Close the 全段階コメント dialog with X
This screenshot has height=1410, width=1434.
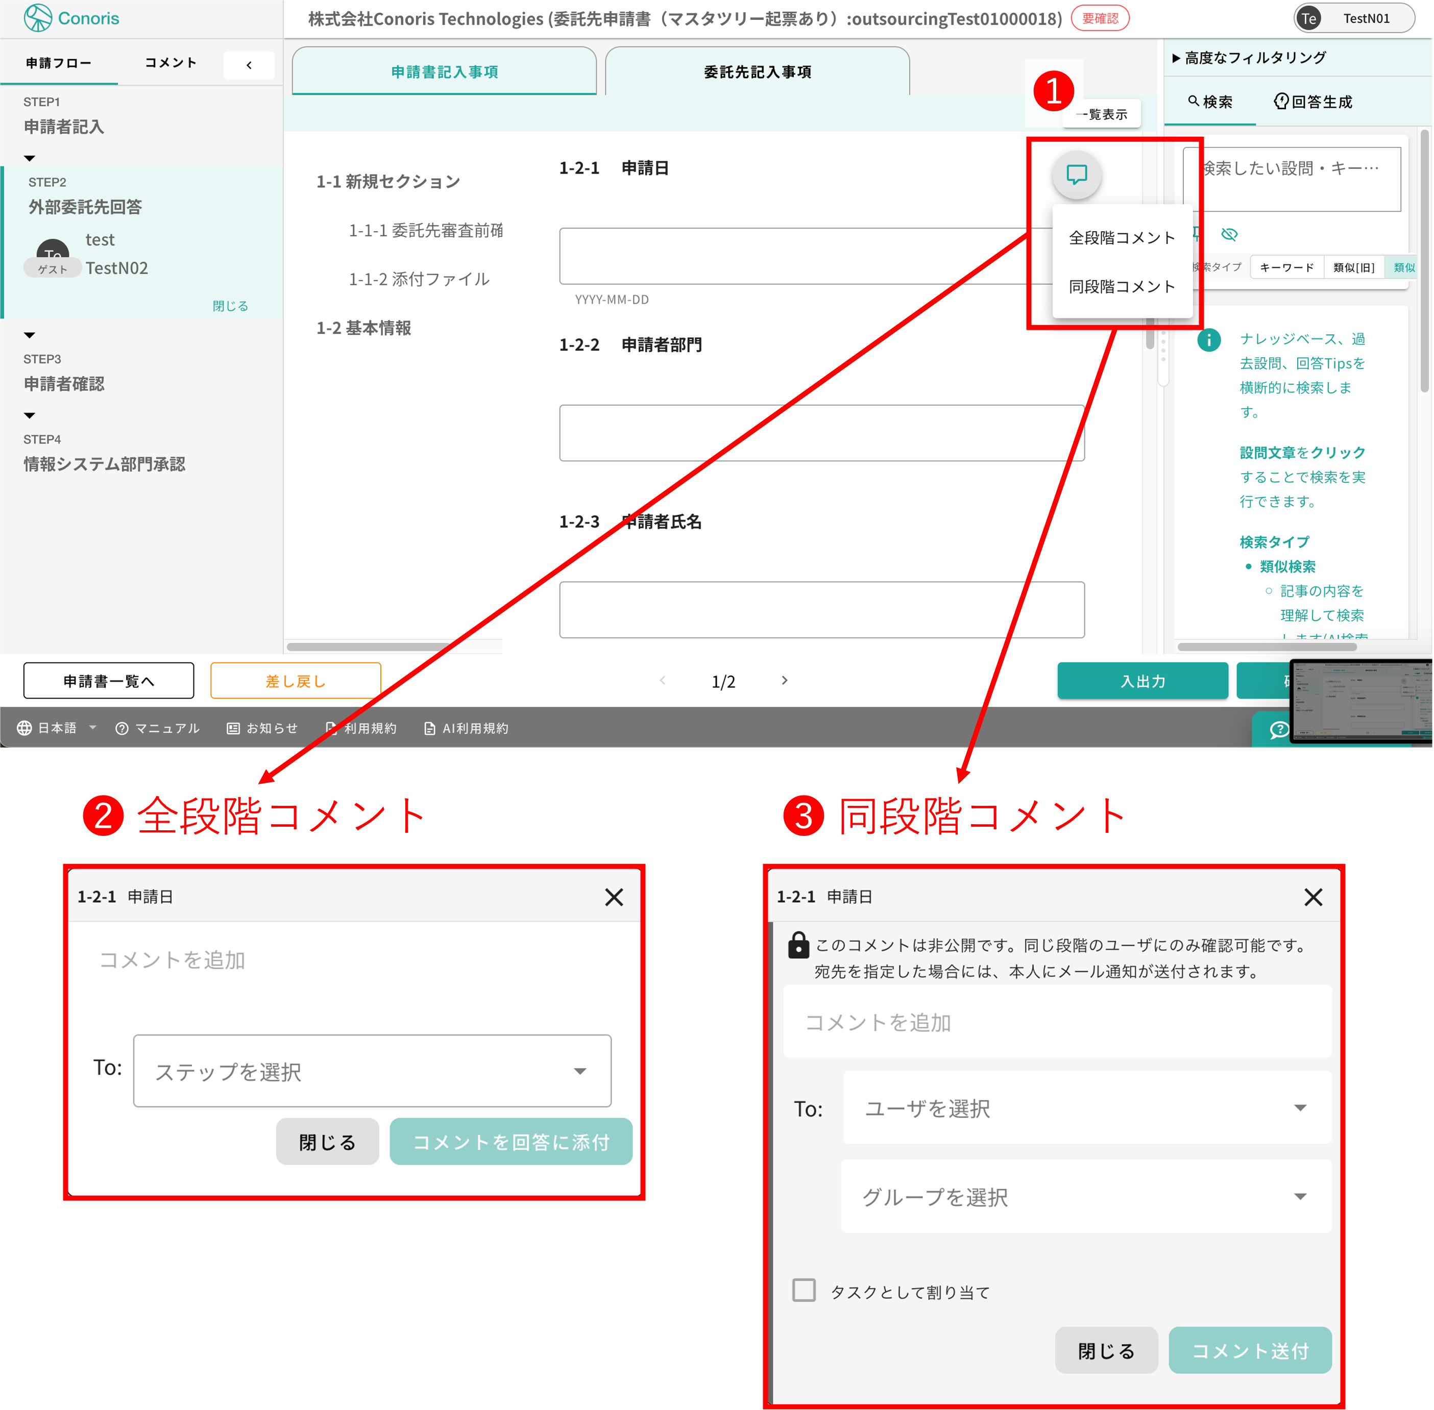tap(613, 897)
